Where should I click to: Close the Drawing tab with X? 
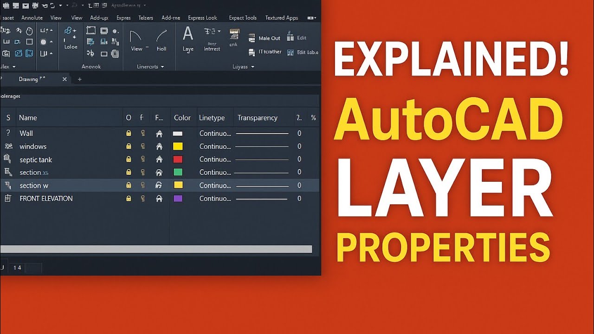click(x=65, y=79)
